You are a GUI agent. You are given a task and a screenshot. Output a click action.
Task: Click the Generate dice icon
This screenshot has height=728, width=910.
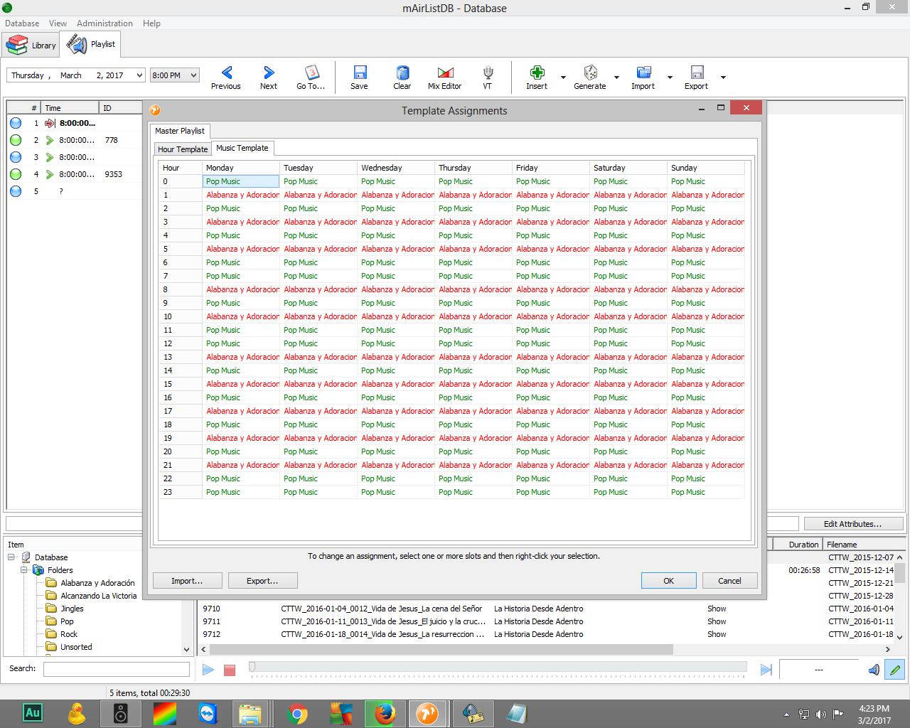click(590, 73)
